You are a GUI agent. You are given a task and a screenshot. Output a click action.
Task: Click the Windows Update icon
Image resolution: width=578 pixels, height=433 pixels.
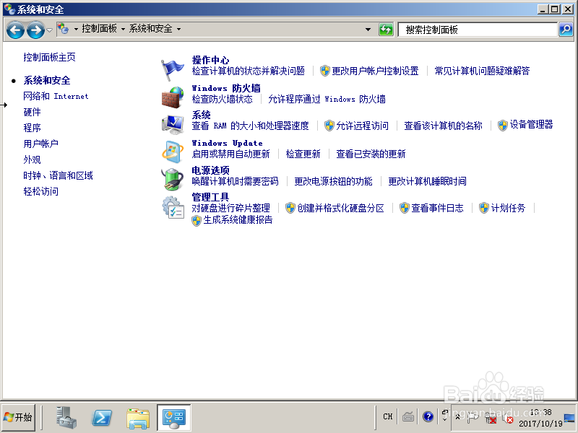point(173,152)
